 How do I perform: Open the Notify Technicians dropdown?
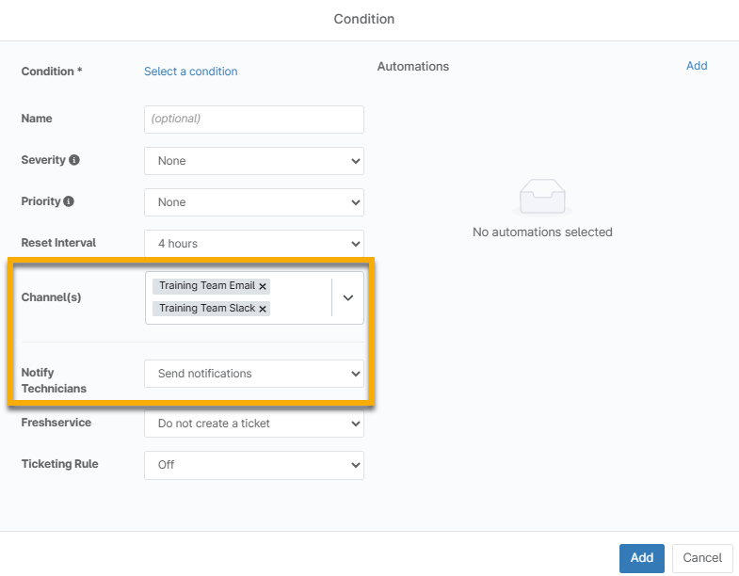[253, 374]
